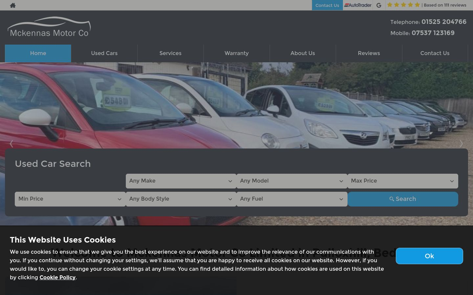Image resolution: width=473 pixels, height=295 pixels.
Task: Open Contact Us in main navigation
Action: click(x=435, y=53)
